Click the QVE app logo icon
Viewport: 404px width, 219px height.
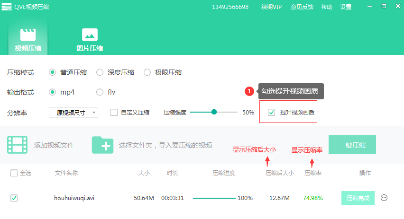pyautogui.click(x=8, y=7)
